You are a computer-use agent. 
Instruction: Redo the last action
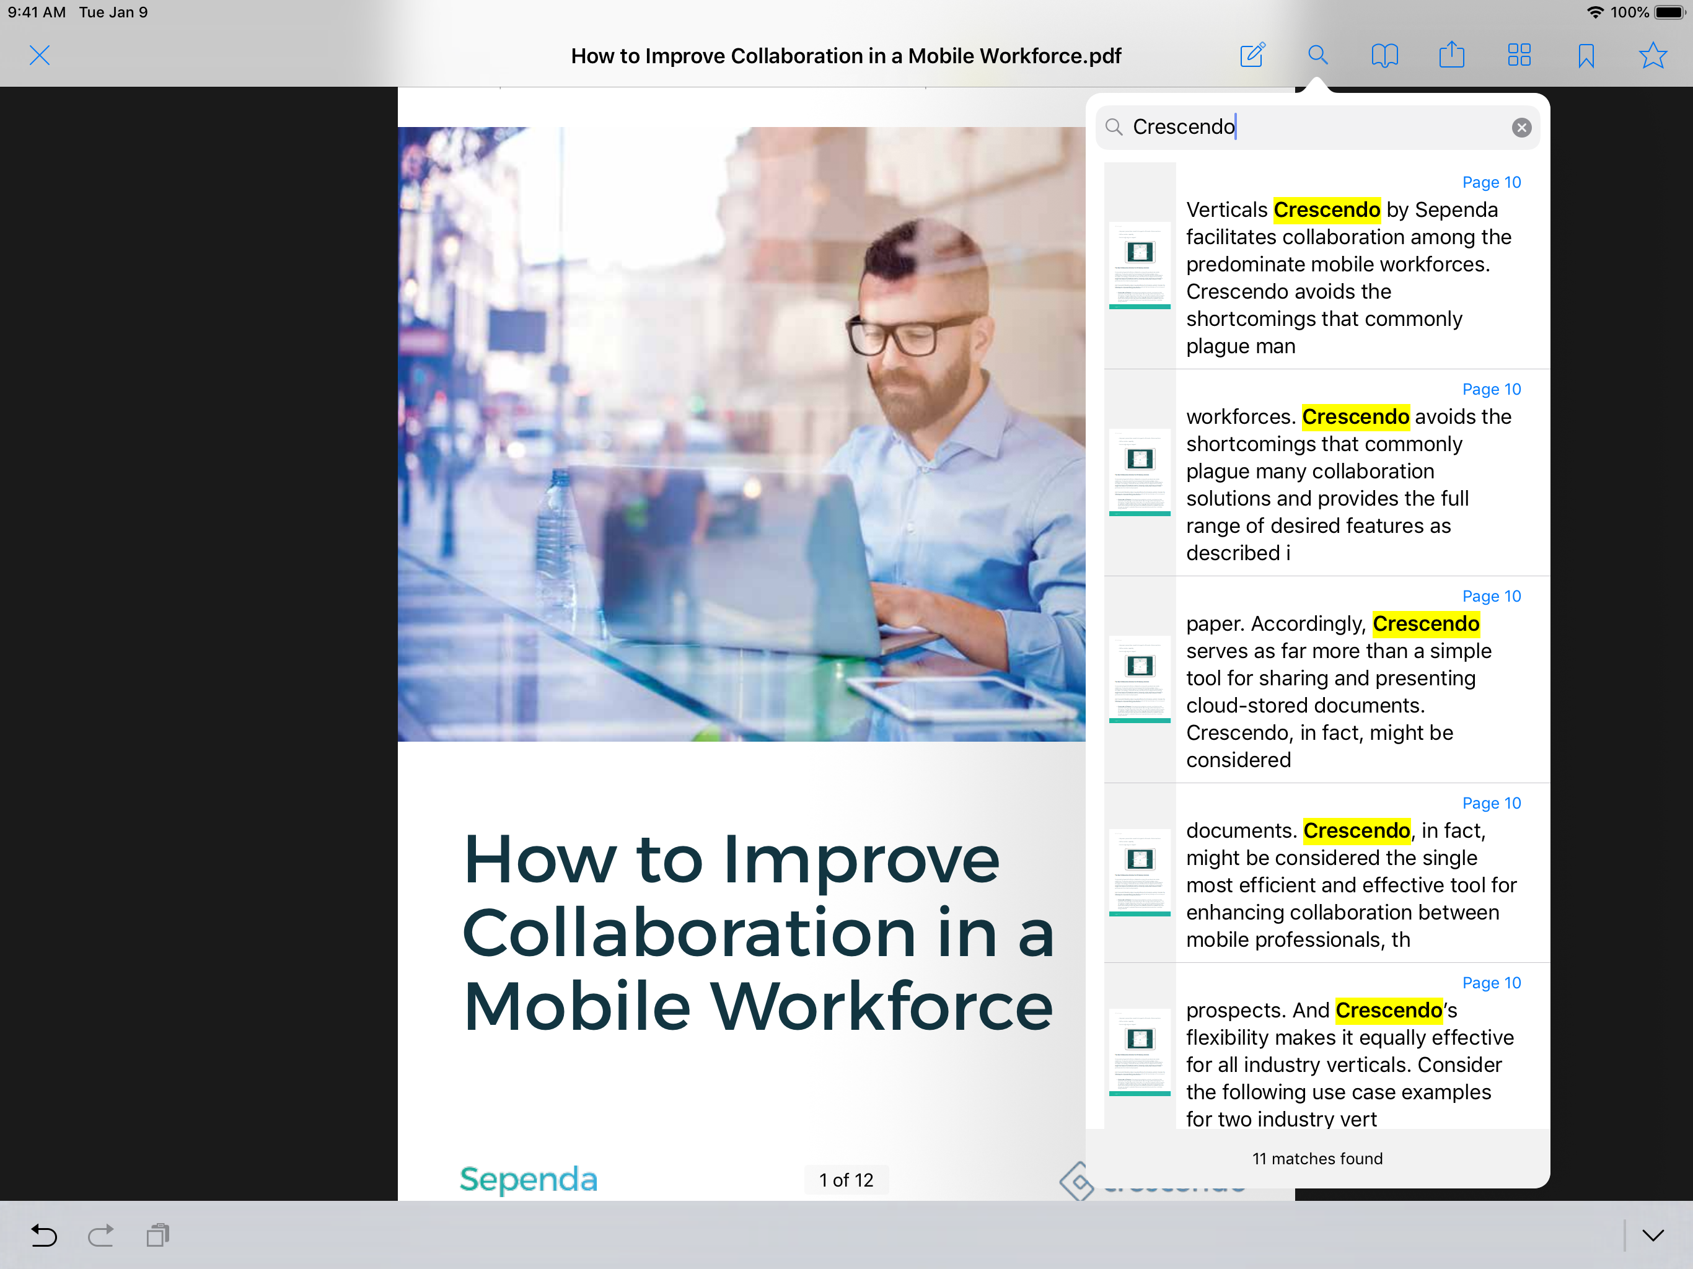click(100, 1236)
